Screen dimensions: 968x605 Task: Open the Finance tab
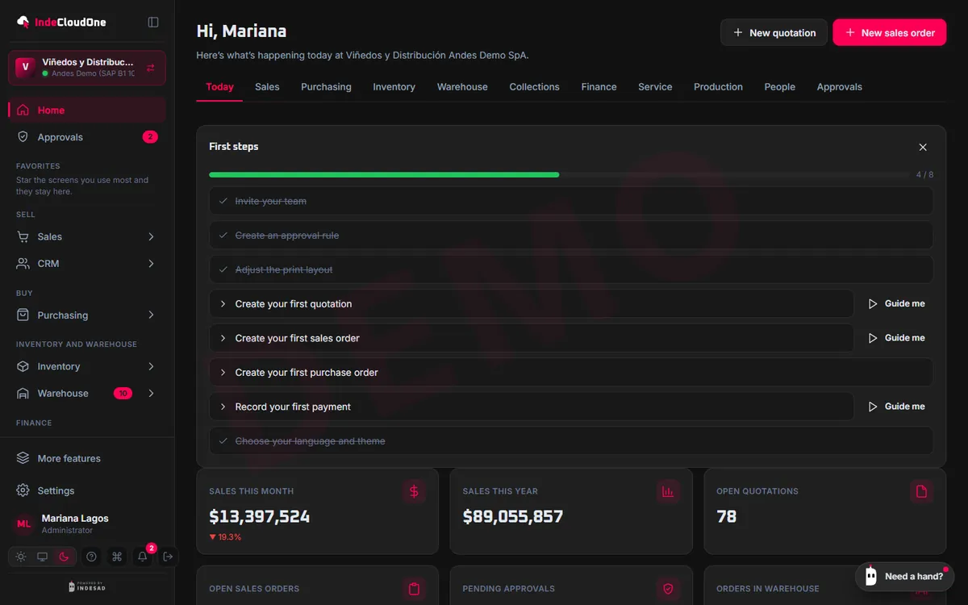pyautogui.click(x=599, y=87)
